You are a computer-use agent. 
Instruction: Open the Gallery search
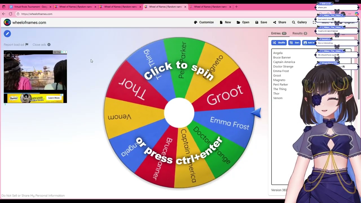[x=299, y=22]
